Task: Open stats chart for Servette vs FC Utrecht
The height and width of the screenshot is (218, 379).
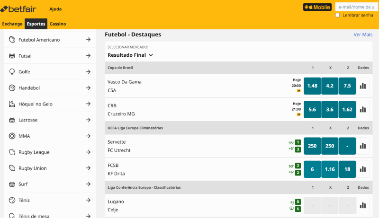Action: pyautogui.click(x=363, y=146)
